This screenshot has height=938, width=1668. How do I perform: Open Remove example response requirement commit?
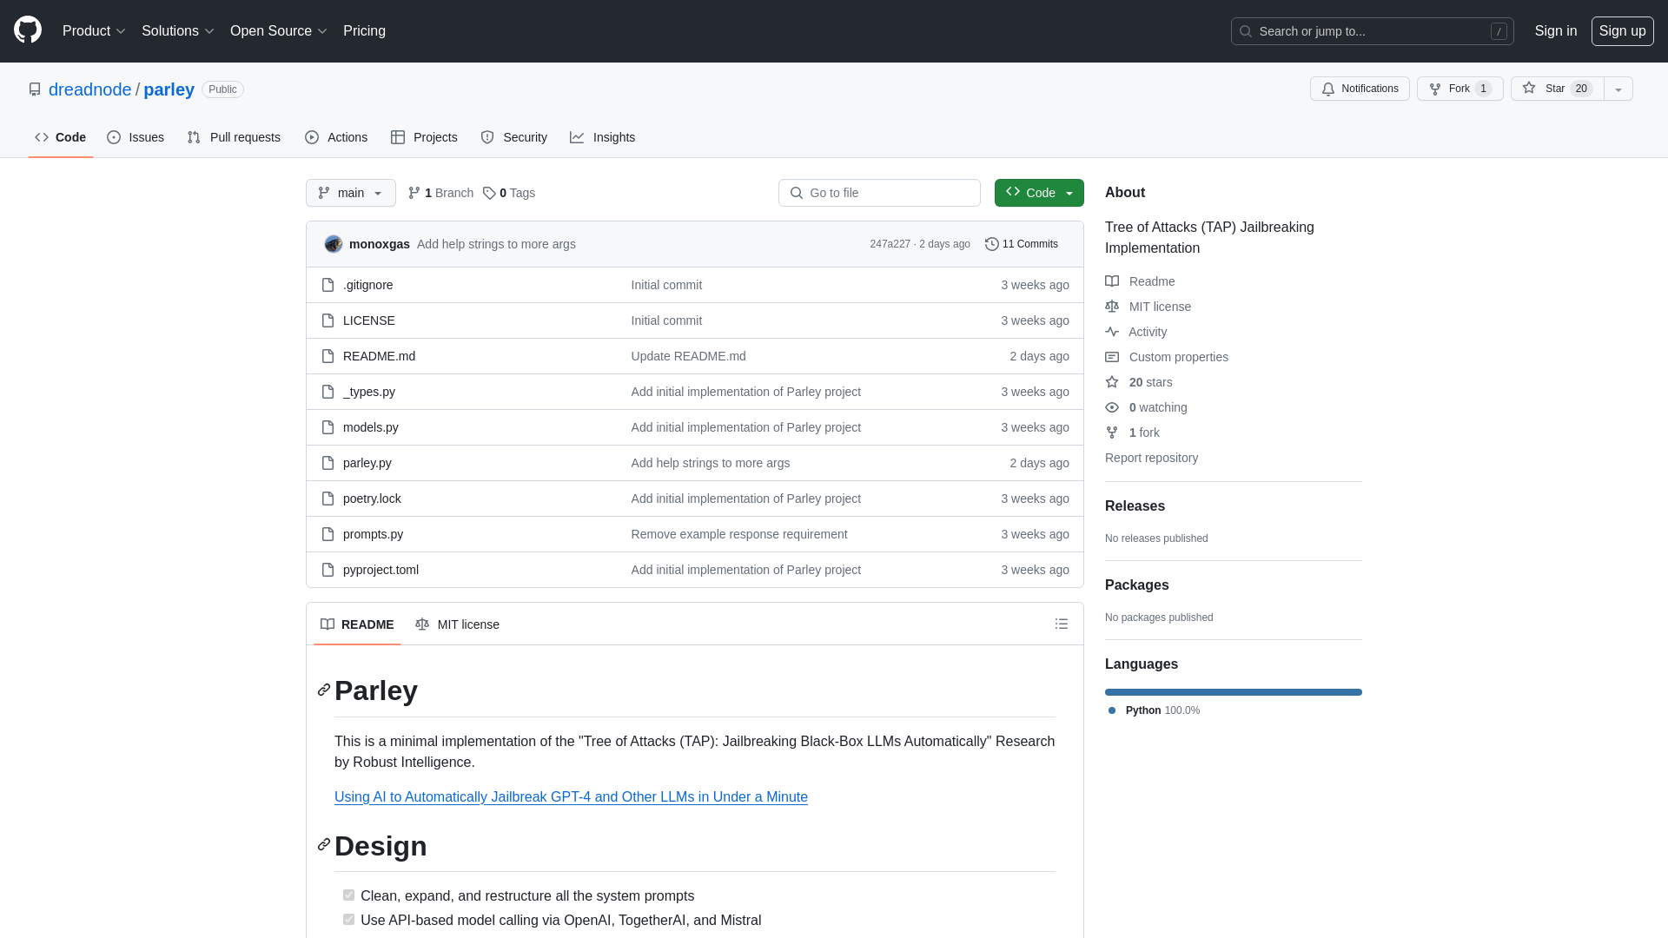point(739,534)
